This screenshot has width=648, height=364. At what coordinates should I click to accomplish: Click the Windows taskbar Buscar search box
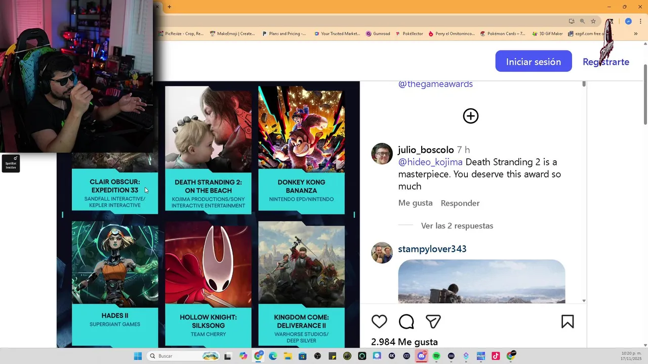pyautogui.click(x=184, y=356)
